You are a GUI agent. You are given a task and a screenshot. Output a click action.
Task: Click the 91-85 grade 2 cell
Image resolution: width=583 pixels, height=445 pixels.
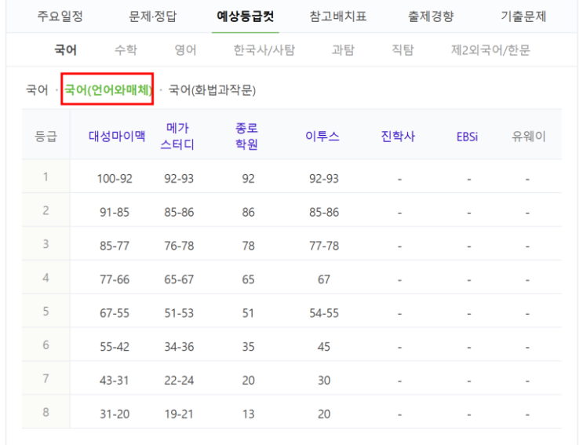click(x=115, y=212)
